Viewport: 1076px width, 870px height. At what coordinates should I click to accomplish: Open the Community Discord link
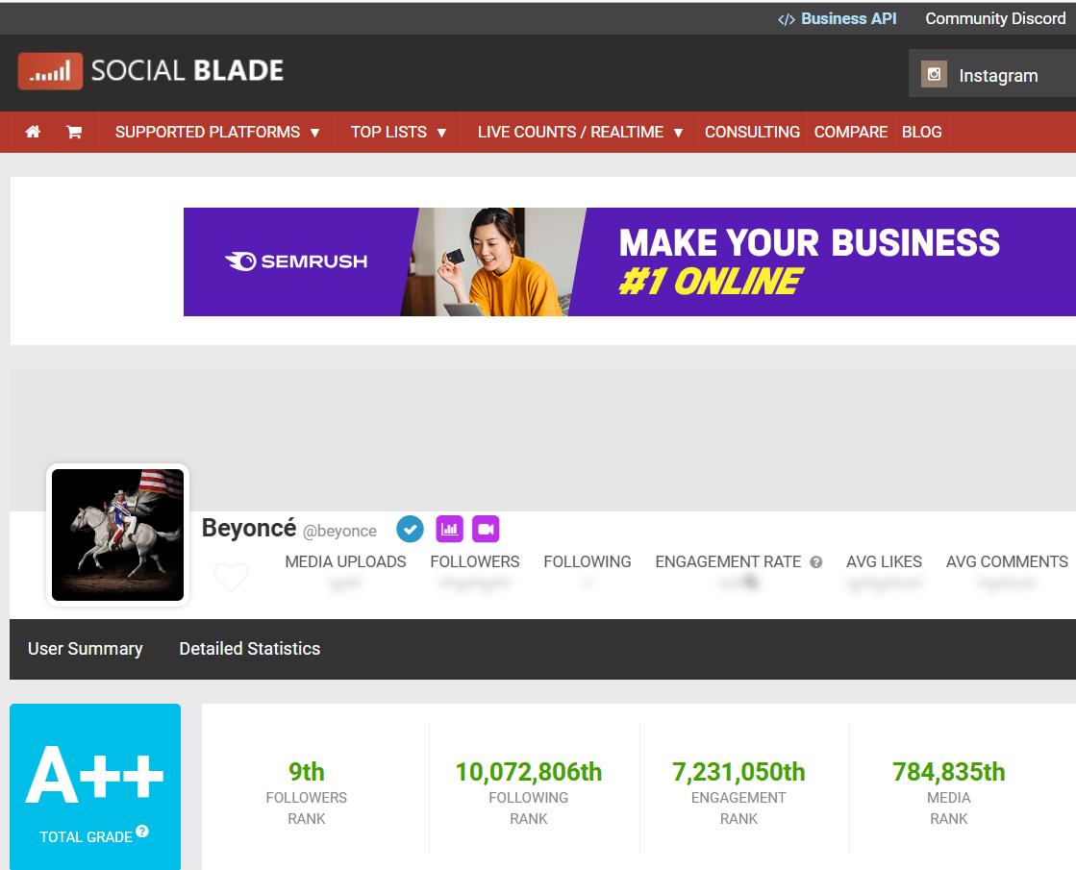coord(995,18)
